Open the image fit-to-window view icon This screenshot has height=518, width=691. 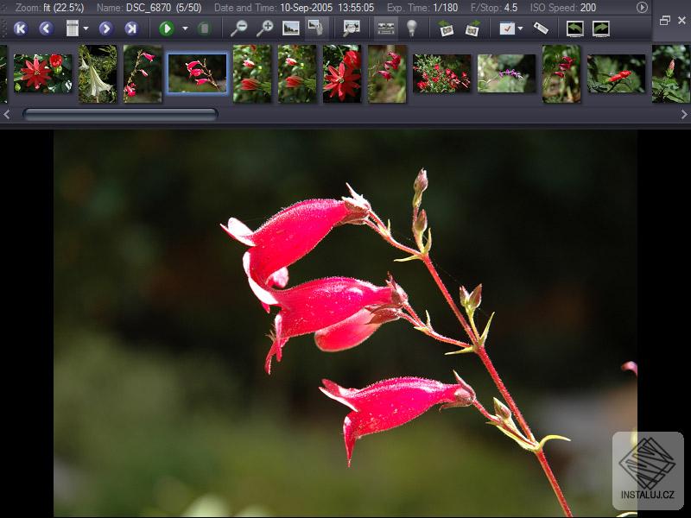(290, 28)
